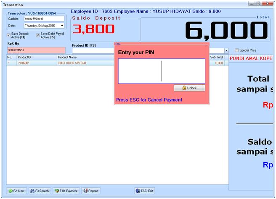
Task: Open F3 Search with binoculars icon
Action: [x=40, y=191]
